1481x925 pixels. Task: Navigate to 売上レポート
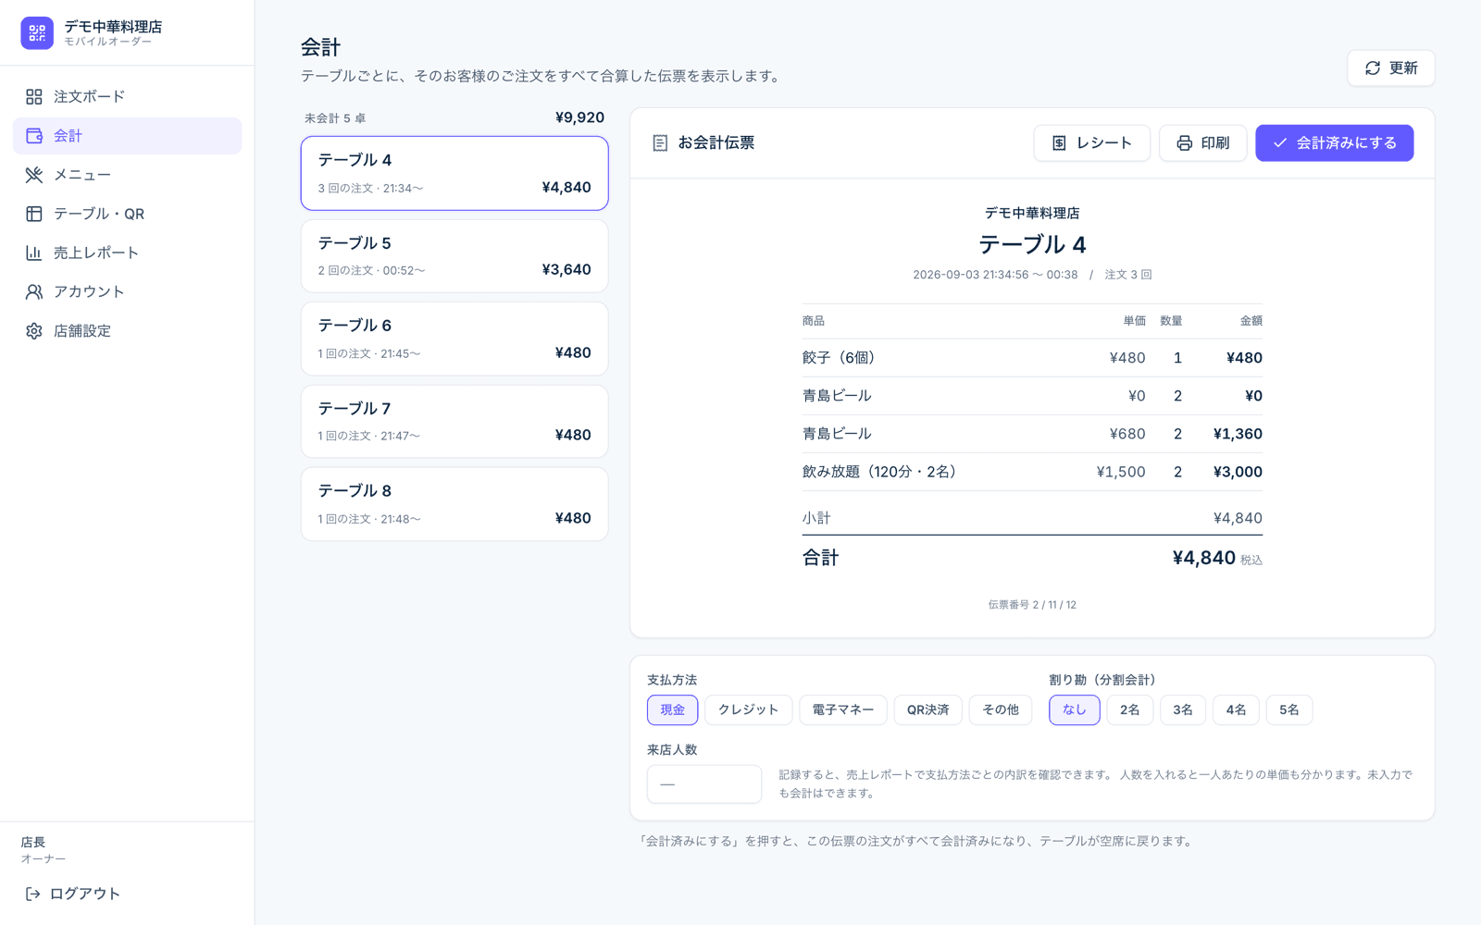click(x=128, y=253)
